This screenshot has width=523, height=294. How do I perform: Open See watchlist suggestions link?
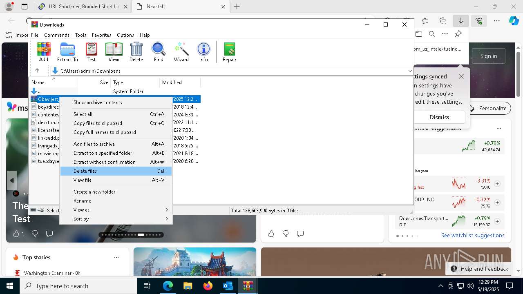473,236
